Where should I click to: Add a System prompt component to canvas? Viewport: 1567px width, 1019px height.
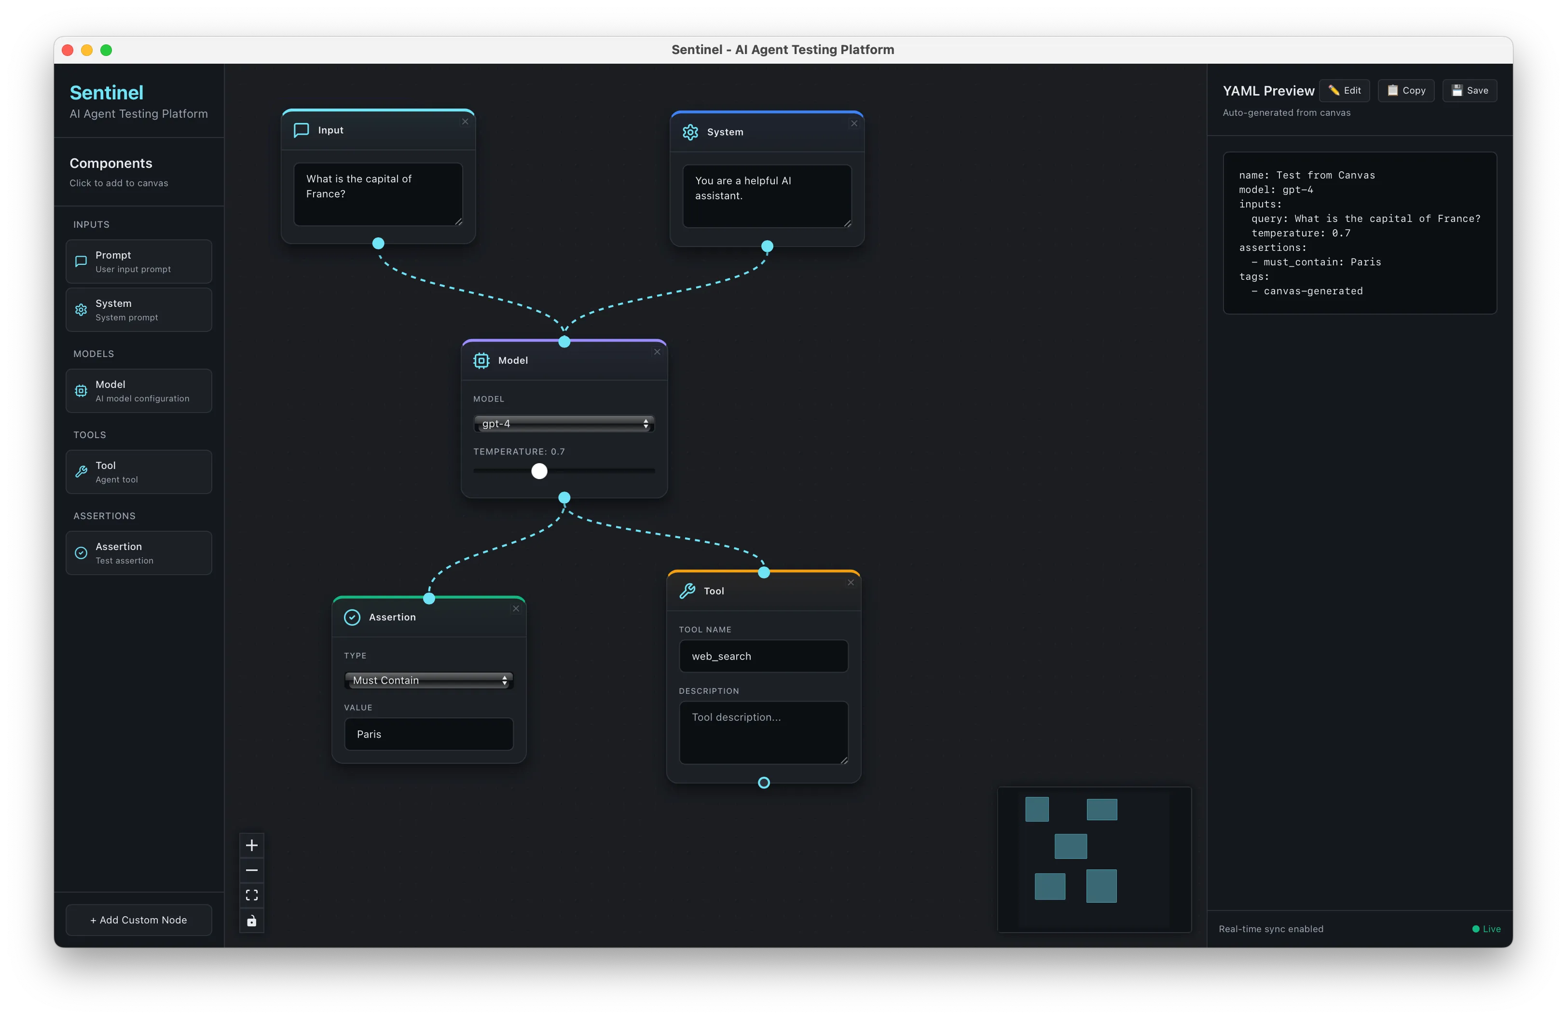139,309
